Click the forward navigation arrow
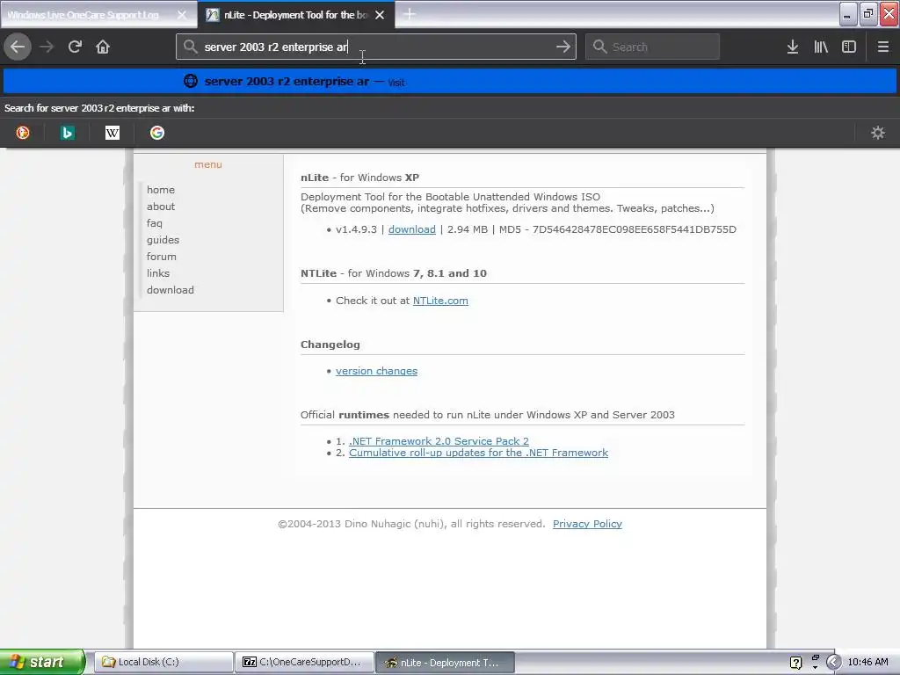Screen dimensions: 900x675 [47, 47]
